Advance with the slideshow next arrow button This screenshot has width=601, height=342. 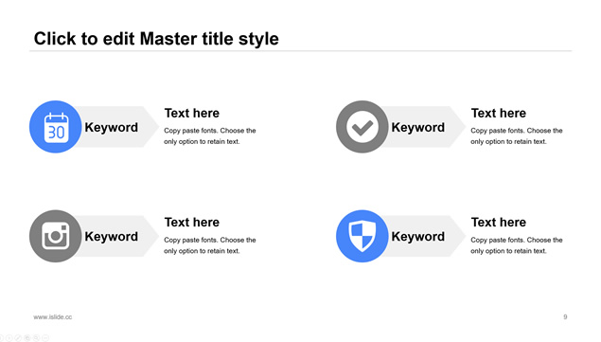pyautogui.click(x=9, y=338)
